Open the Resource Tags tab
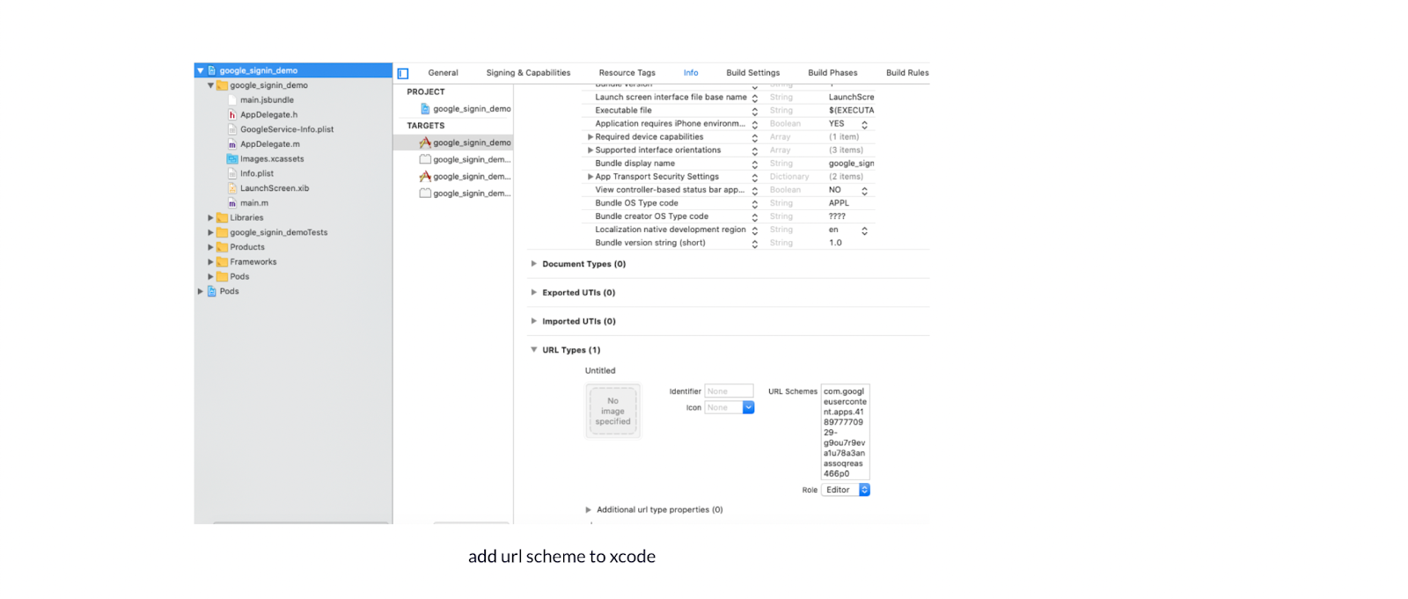 [627, 73]
